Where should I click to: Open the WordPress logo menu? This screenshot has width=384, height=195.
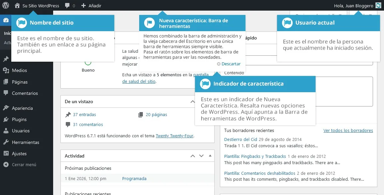tap(6, 5)
